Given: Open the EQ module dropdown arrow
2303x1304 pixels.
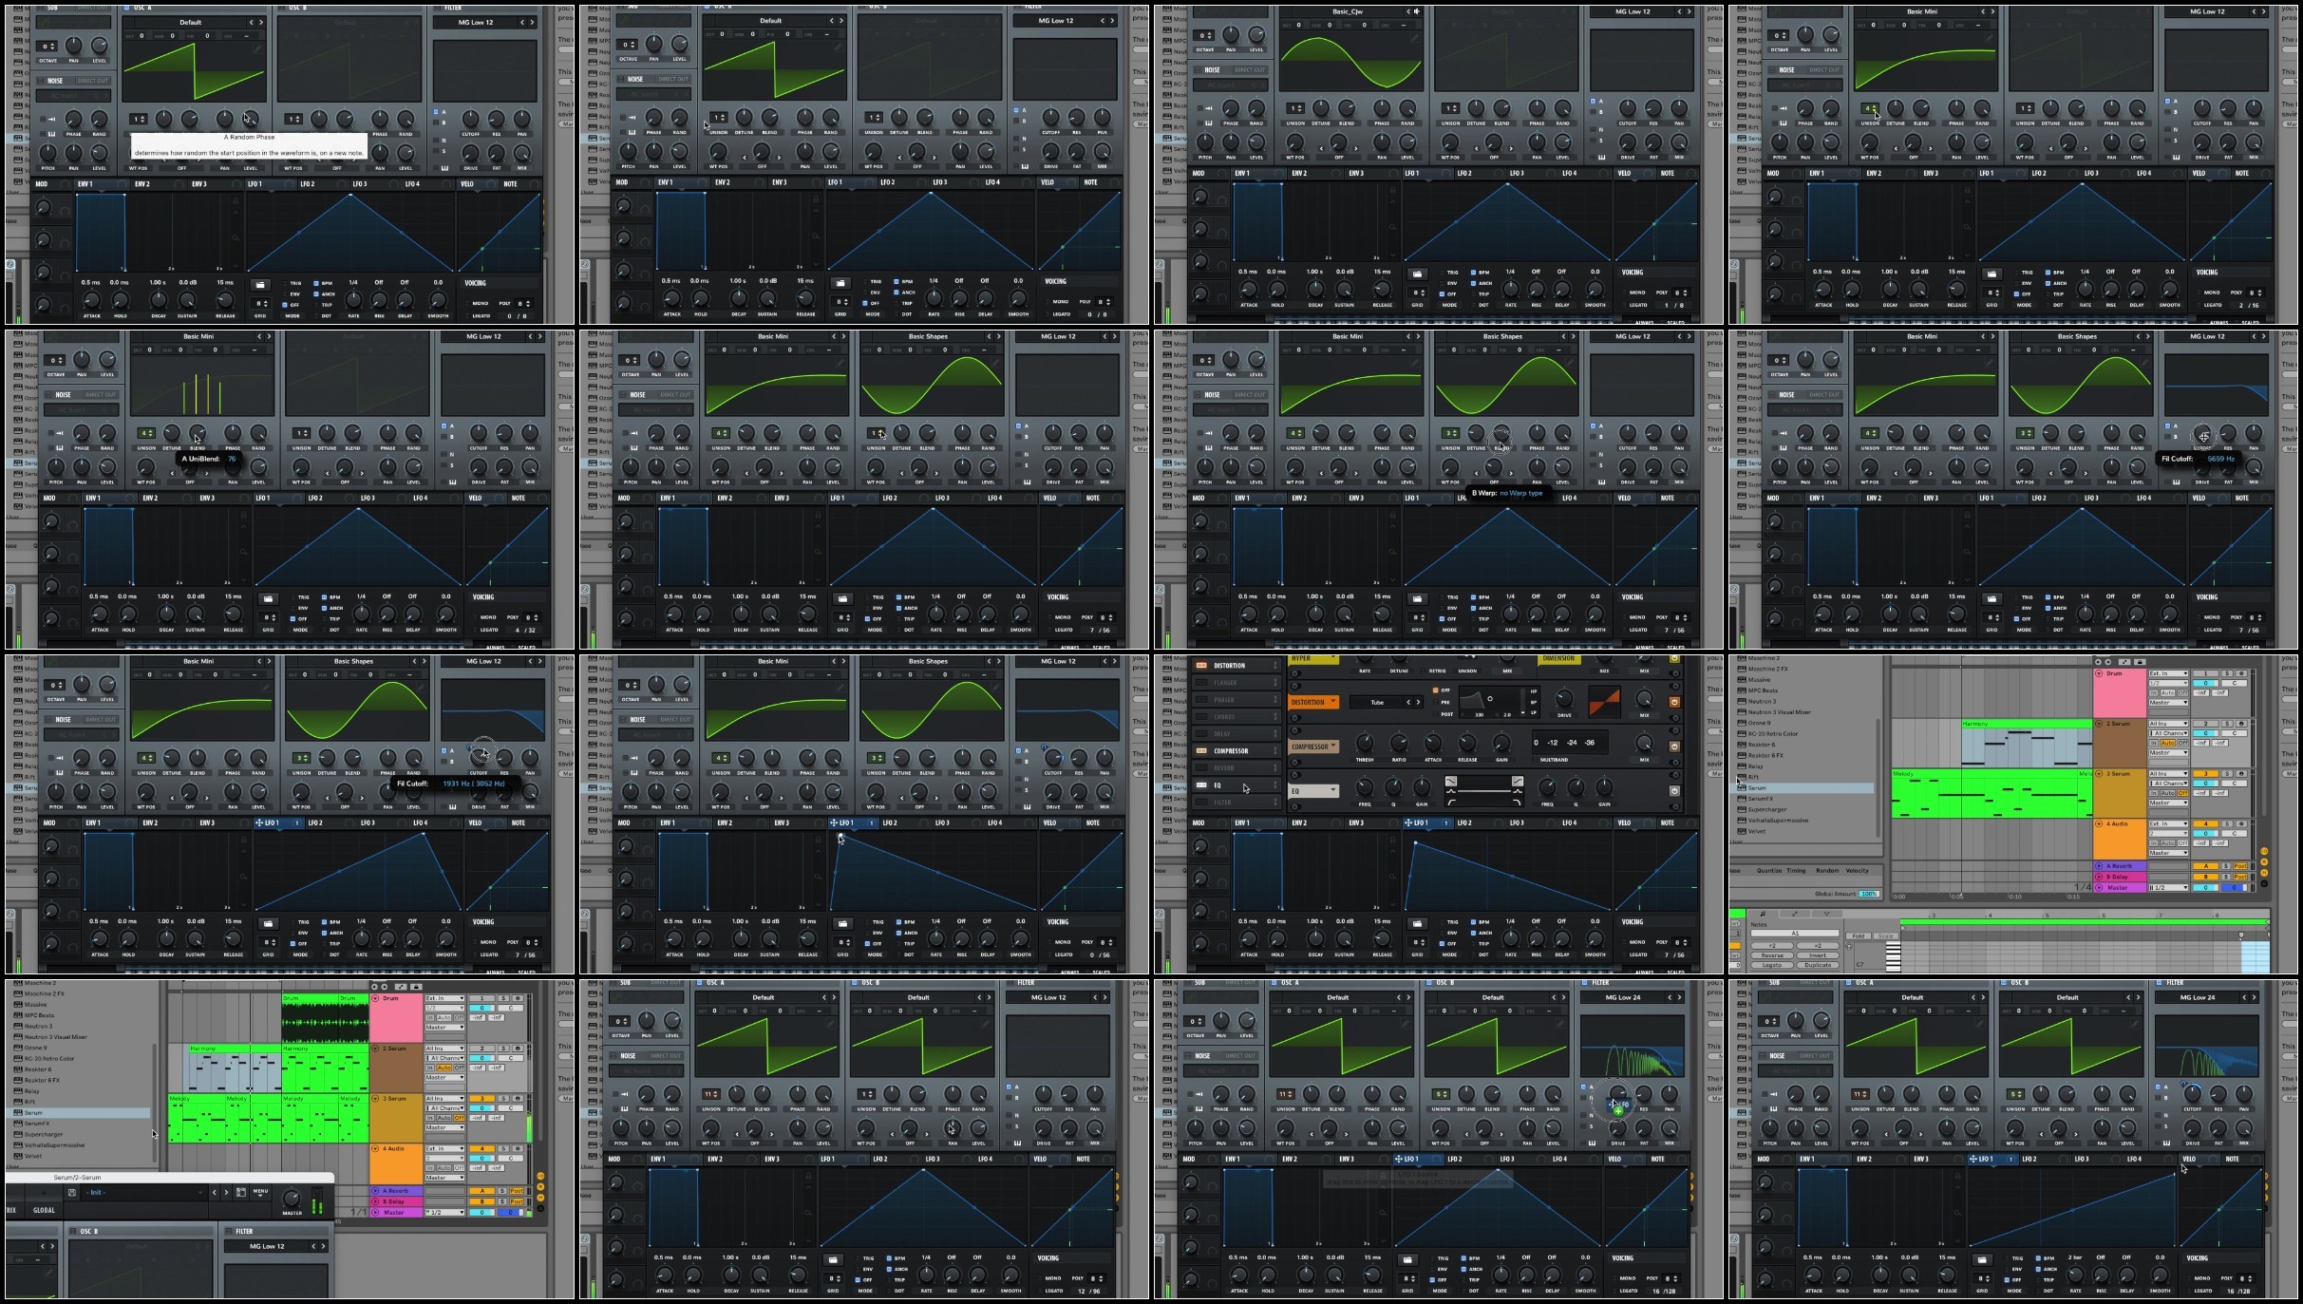Looking at the screenshot, I should 1333,789.
